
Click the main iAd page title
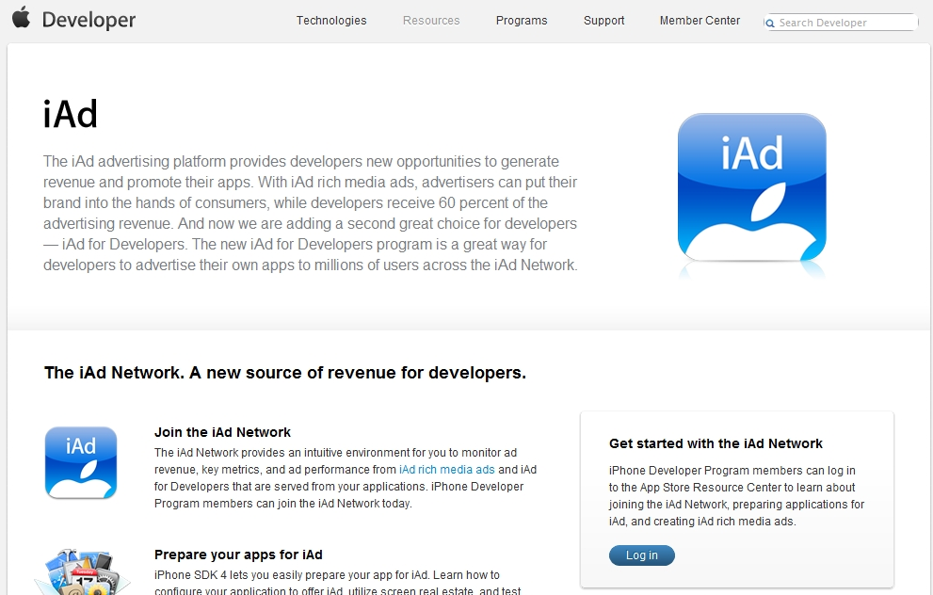pyautogui.click(x=71, y=115)
